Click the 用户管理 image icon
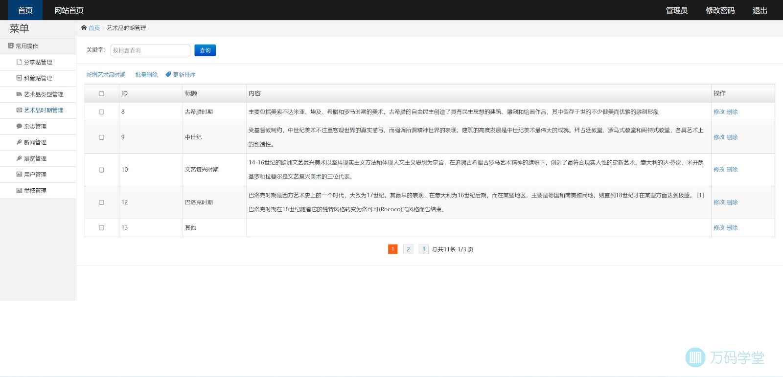Screen dimensions: 783x377 [19, 174]
